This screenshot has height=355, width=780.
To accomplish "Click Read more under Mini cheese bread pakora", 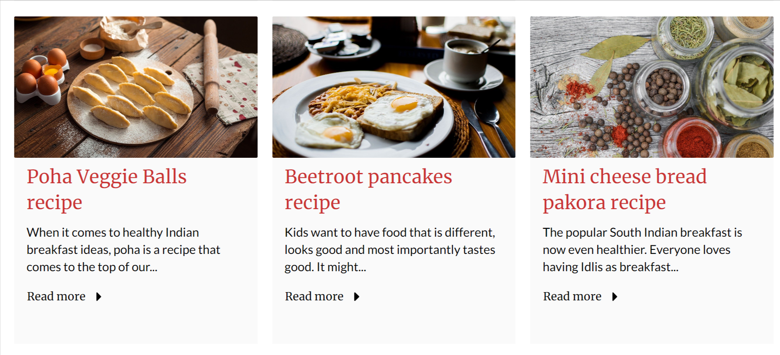I will click(x=572, y=296).
